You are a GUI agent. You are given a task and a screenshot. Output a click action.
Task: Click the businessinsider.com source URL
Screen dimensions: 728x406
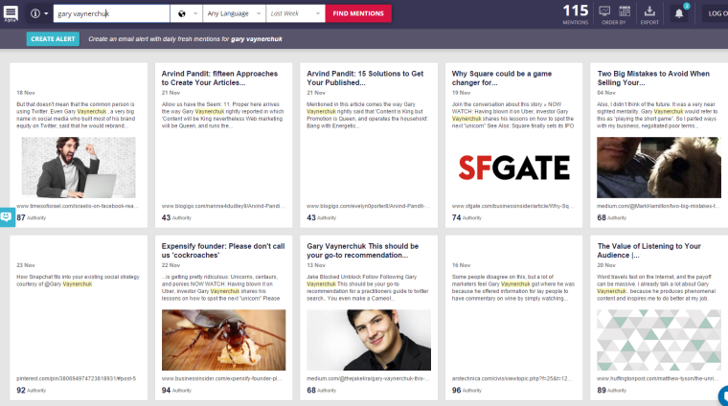pos(222,378)
